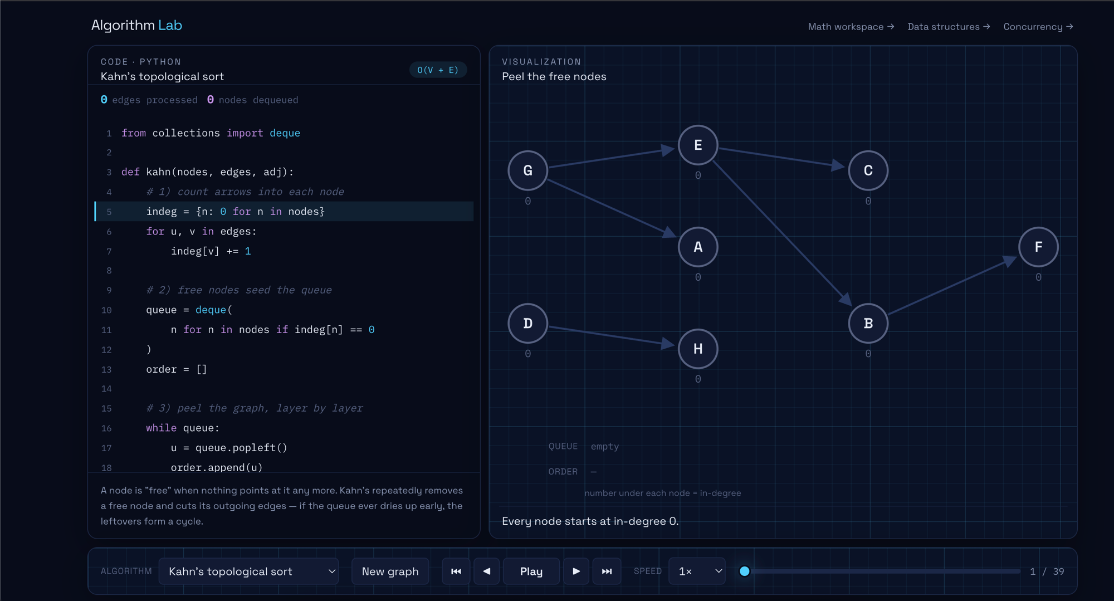Click code line 'def kahn(nodes, edges, adj):'
The width and height of the screenshot is (1114, 601).
tap(207, 172)
